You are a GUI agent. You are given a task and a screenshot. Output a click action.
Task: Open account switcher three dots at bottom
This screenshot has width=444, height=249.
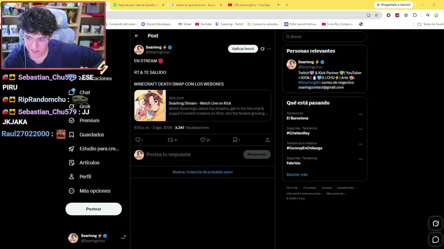(123, 238)
